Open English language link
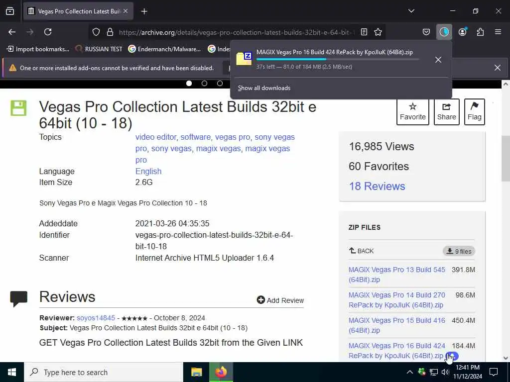 [148, 171]
